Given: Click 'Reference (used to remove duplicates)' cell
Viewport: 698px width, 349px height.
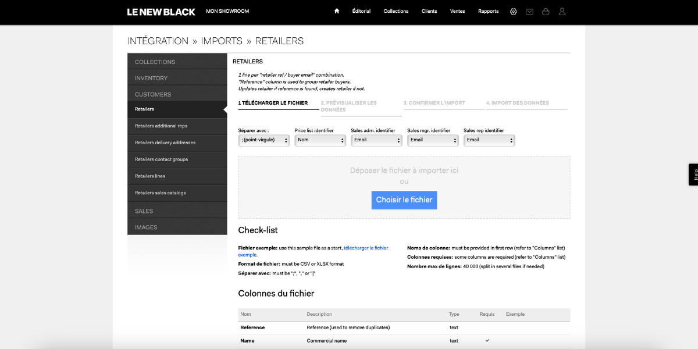Looking at the screenshot, I should pyautogui.click(x=348, y=327).
